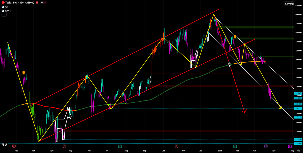The width and height of the screenshot is (303, 153).
Task: Select the 222.56 price label
Action: [x=298, y=139]
